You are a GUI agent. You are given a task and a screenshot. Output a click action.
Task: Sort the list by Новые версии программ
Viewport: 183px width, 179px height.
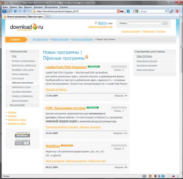pyautogui.click(x=147, y=61)
